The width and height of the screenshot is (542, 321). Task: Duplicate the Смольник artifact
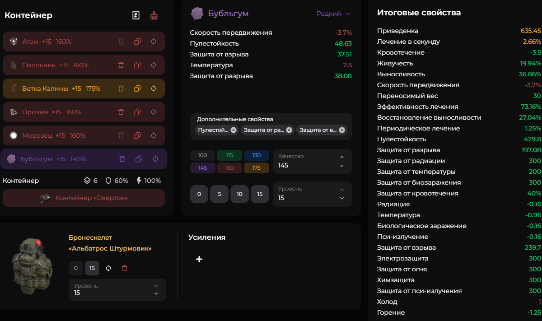click(137, 65)
